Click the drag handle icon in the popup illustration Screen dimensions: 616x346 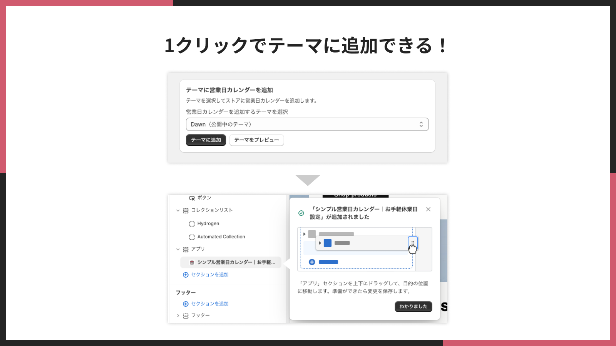[413, 243]
